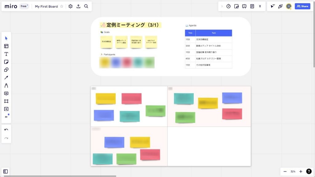Screen dimensions: 315x177
Task: Pick the Sticky note tool
Action: pyautogui.click(x=6, y=62)
